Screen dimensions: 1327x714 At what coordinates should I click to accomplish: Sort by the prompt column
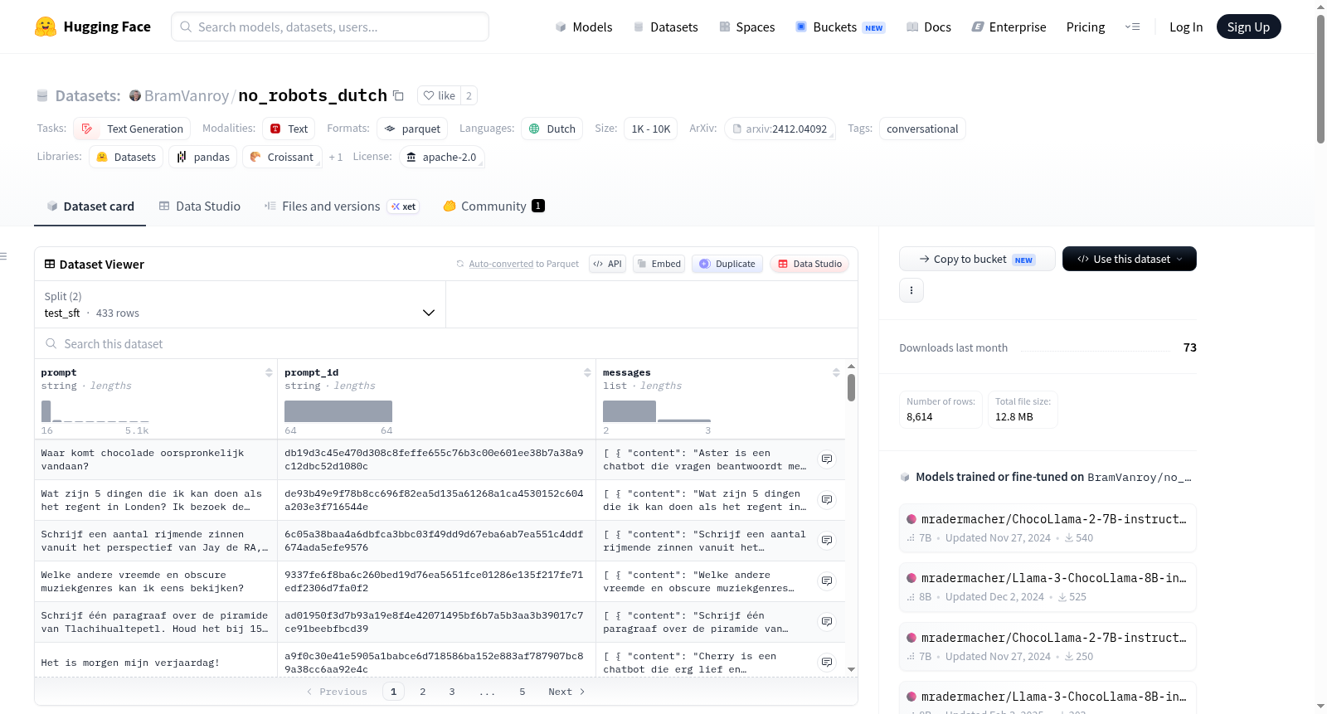click(269, 372)
